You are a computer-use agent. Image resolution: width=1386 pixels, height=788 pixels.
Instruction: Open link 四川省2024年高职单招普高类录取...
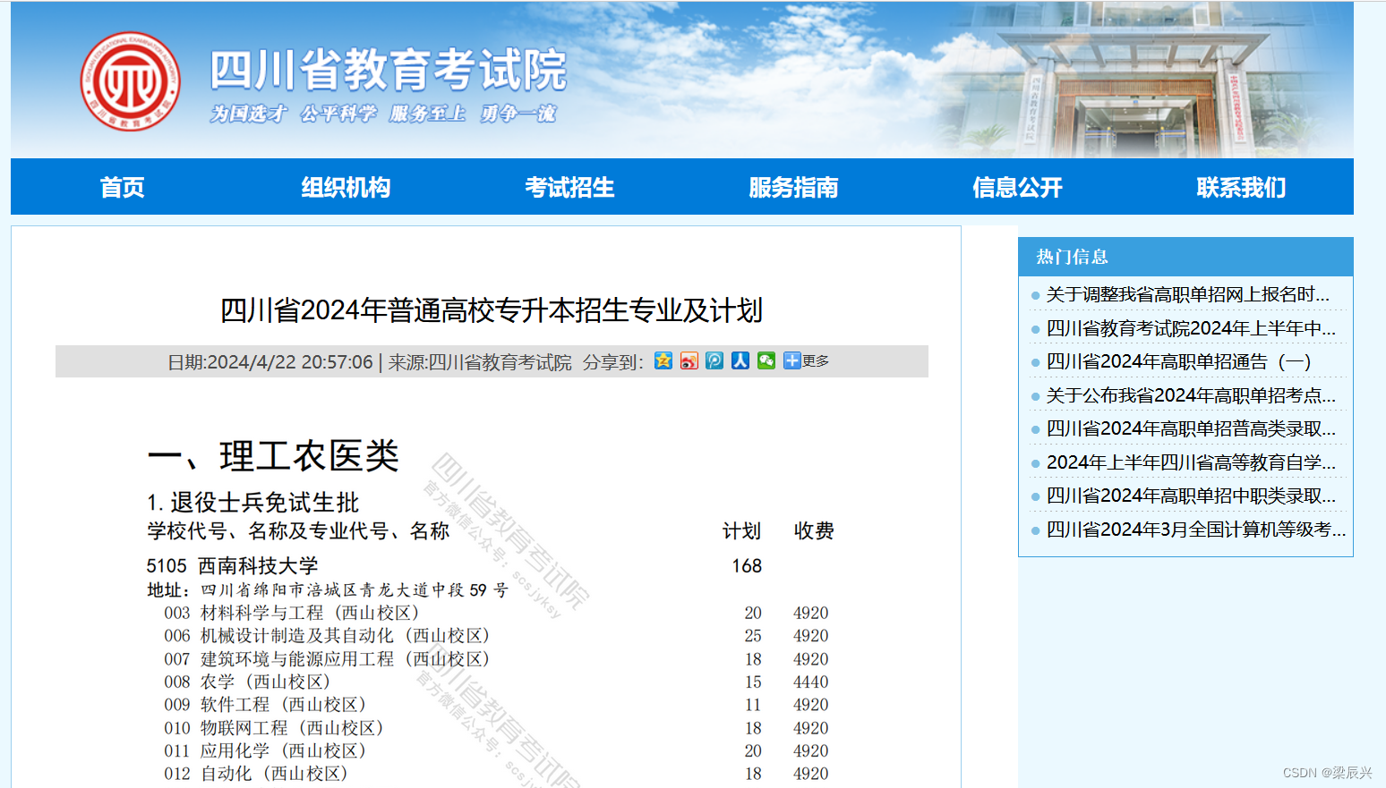tap(1191, 428)
